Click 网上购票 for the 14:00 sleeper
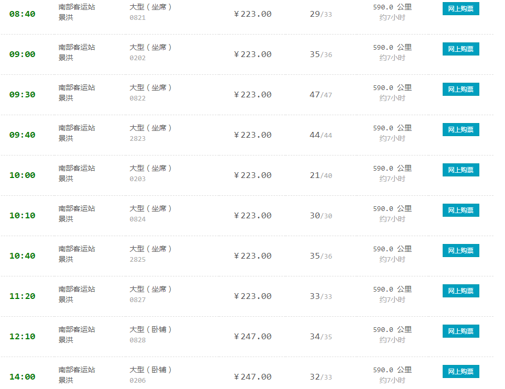The width and height of the screenshot is (505, 389). [460, 372]
